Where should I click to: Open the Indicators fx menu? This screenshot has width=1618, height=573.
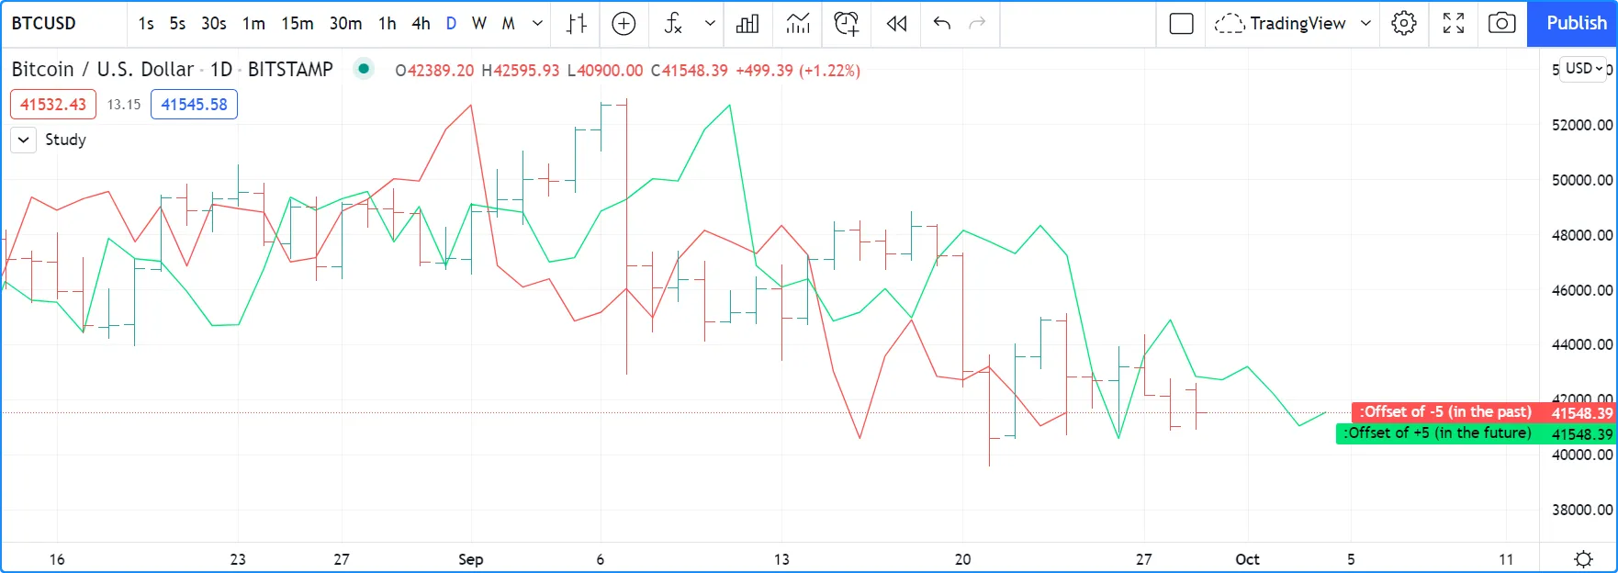pos(673,24)
